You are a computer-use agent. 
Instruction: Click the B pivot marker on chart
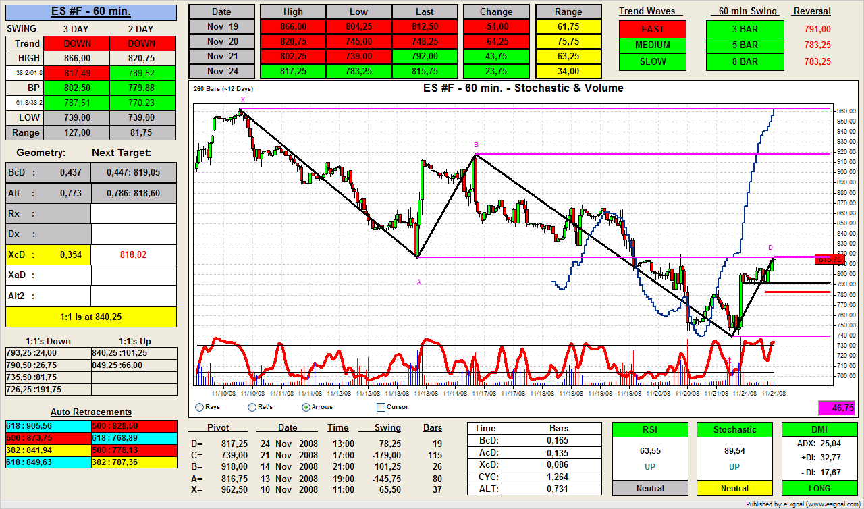click(x=476, y=145)
